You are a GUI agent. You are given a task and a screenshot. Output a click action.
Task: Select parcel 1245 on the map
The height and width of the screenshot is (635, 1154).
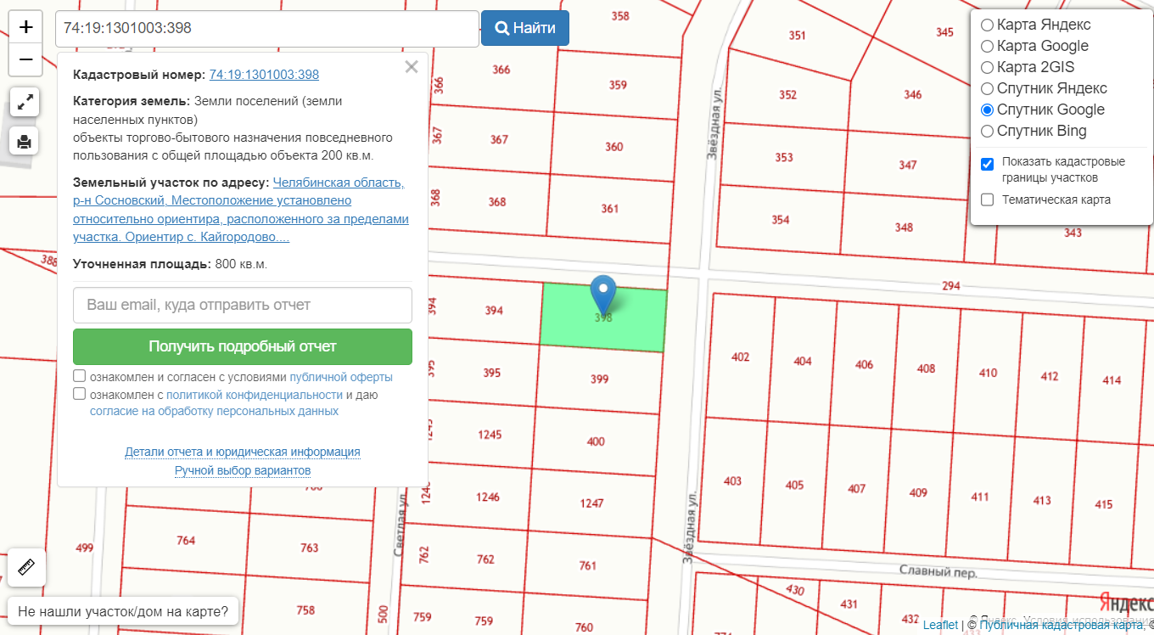point(490,435)
